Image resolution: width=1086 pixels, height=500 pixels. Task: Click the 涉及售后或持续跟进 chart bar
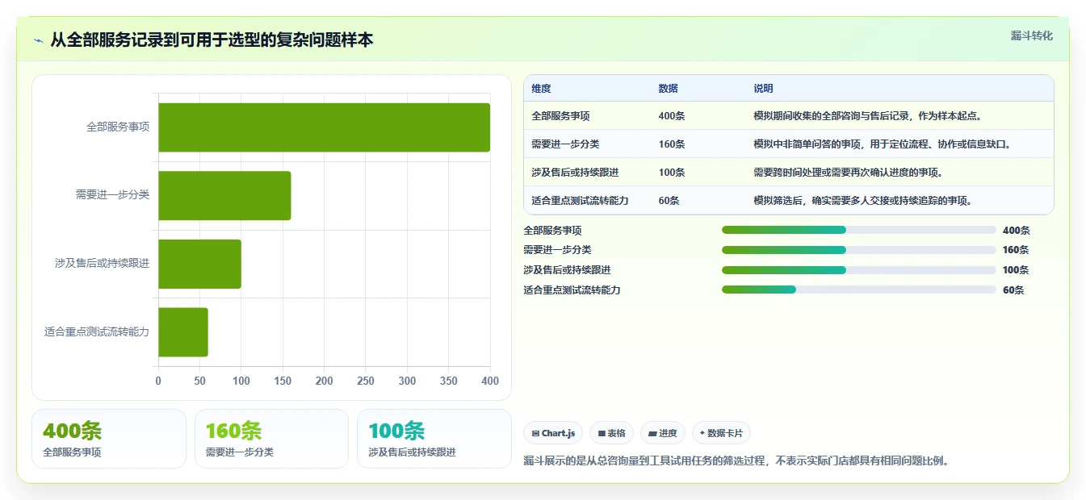click(x=199, y=264)
